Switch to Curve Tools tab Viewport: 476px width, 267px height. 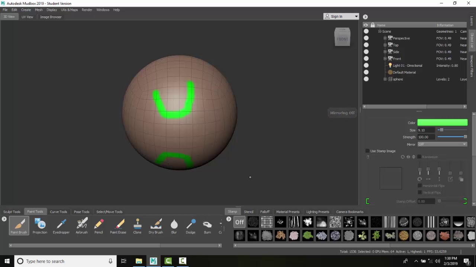(x=58, y=212)
